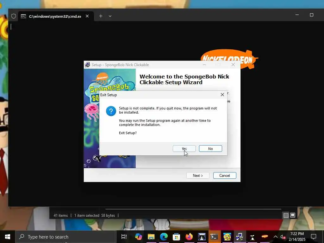Image resolution: width=324 pixels, height=243 pixels.
Task: Click the SpongeBob wizard side image
Action: pyautogui.click(x=110, y=118)
